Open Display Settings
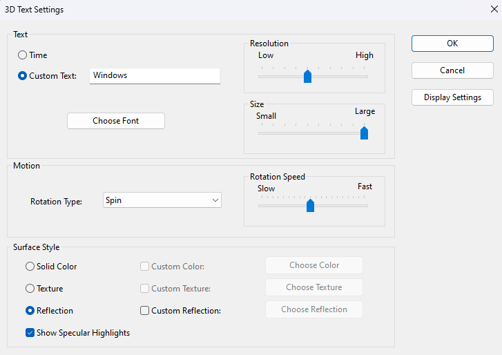 click(x=452, y=97)
